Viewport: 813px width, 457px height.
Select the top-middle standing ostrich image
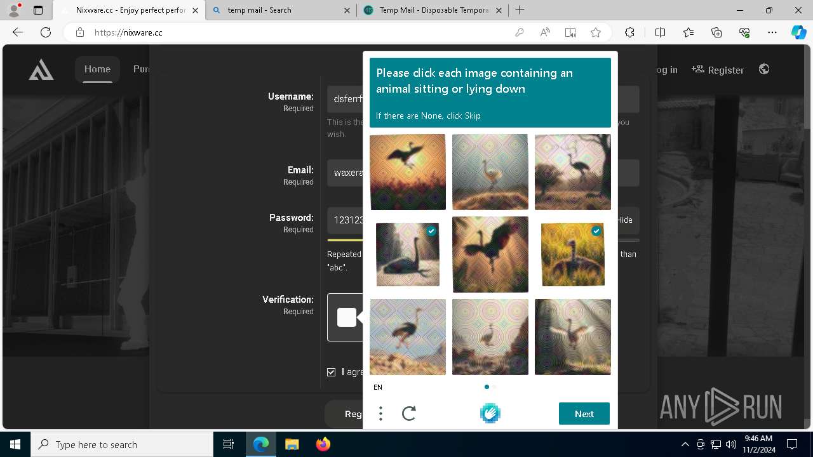click(x=490, y=172)
